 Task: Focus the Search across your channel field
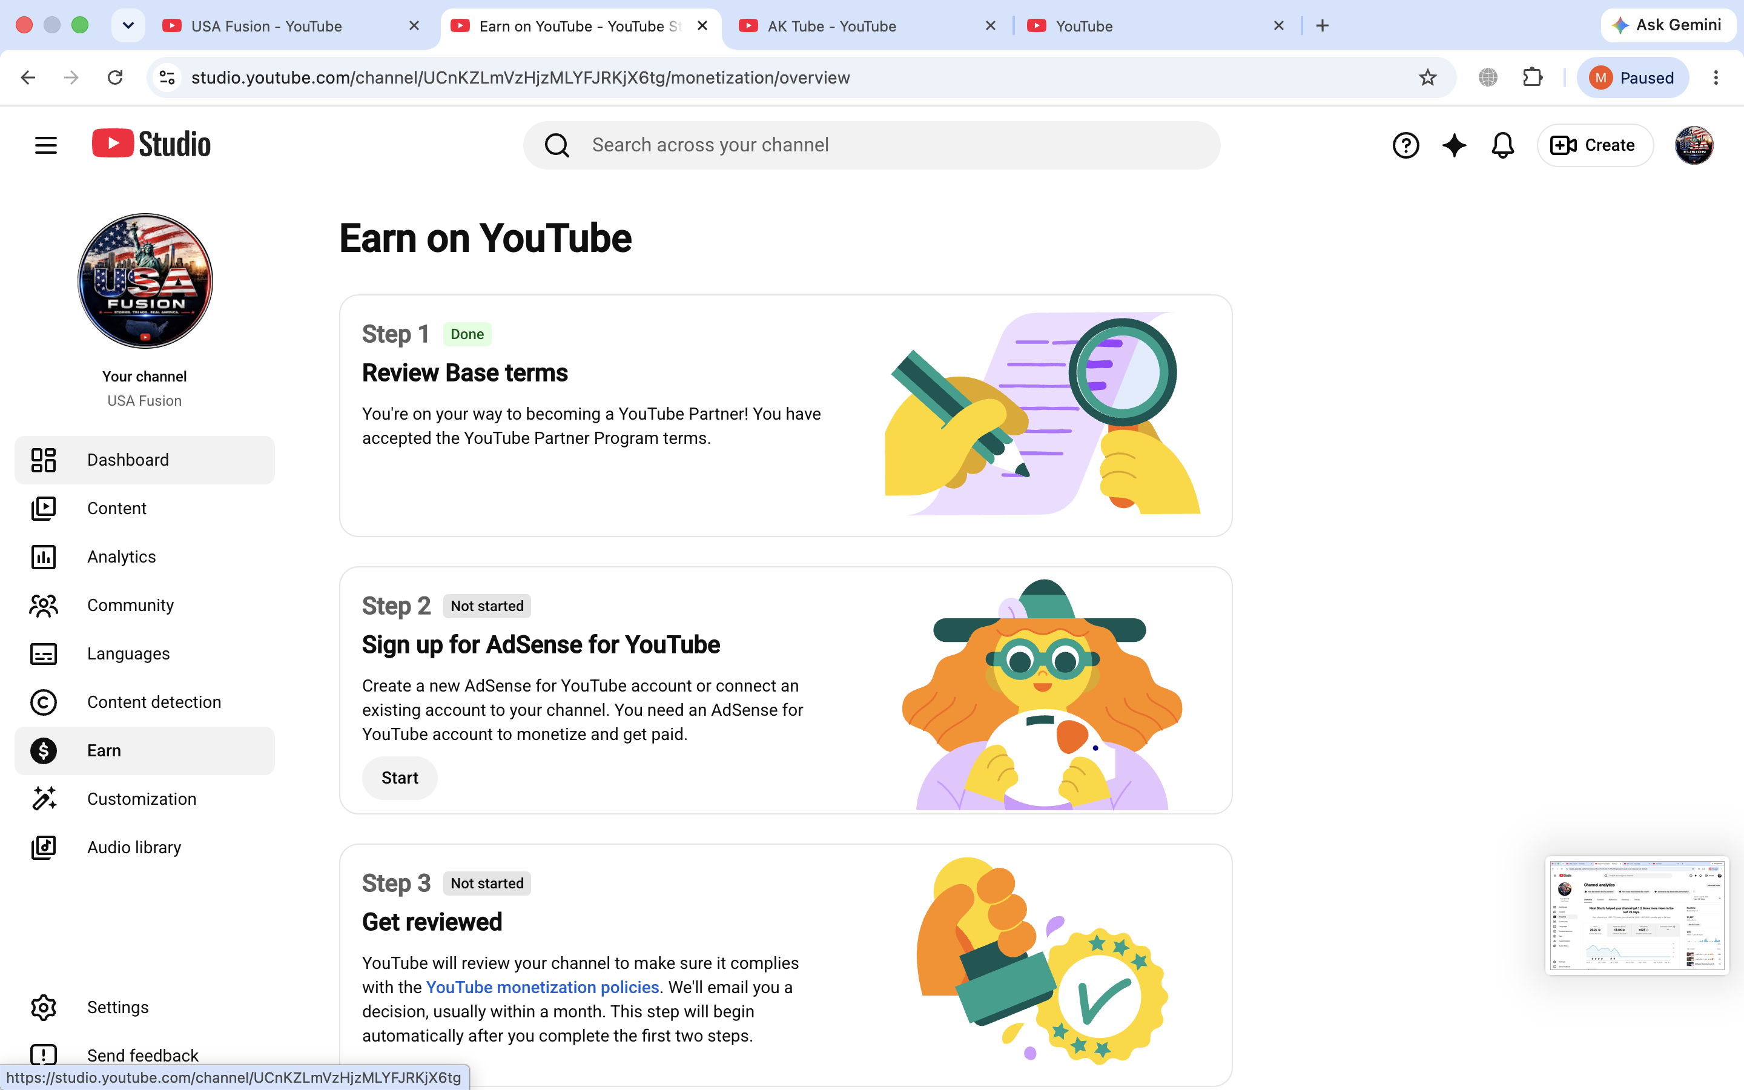[x=871, y=145]
